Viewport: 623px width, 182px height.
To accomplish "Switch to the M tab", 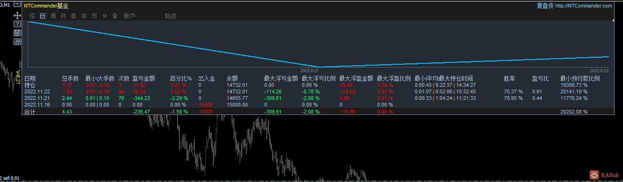I will point(105,16).
